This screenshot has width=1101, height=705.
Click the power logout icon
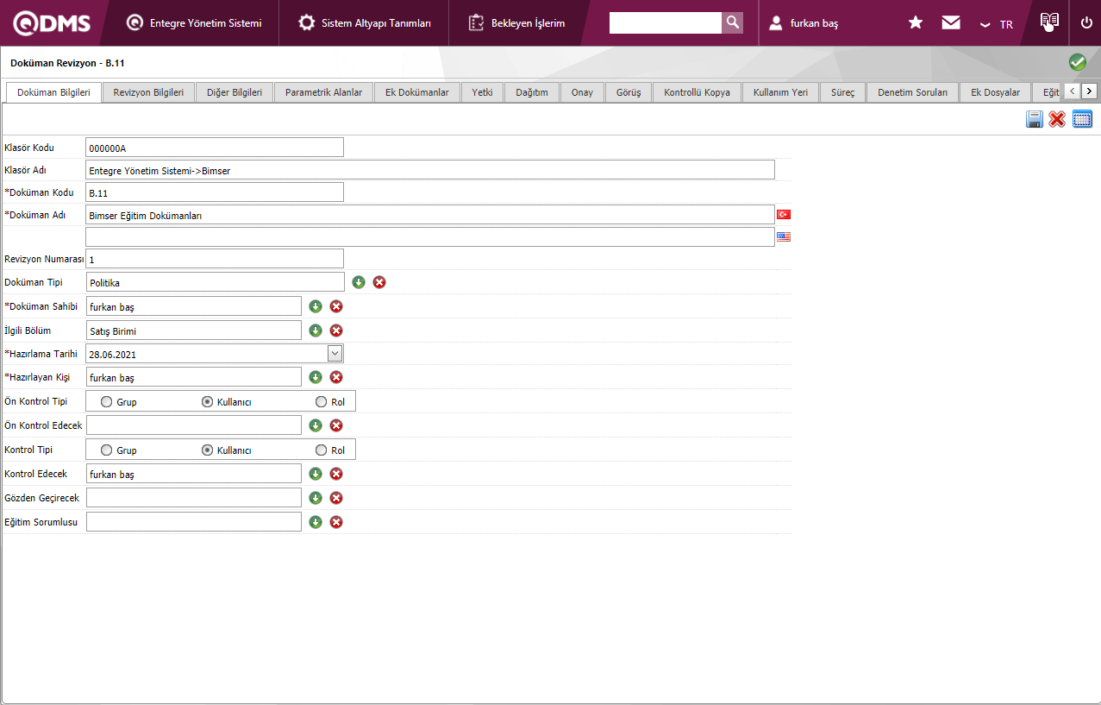click(x=1085, y=23)
